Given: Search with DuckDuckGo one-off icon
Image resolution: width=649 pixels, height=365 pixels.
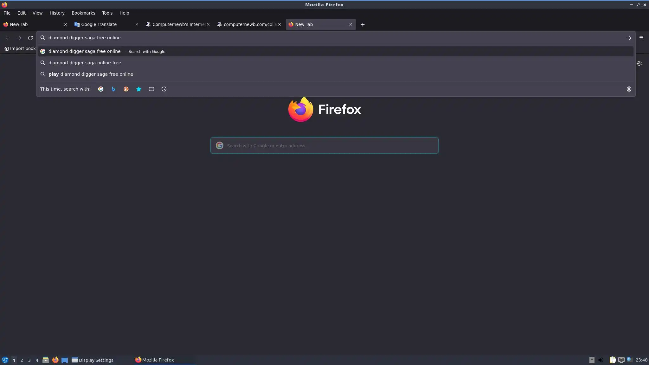Looking at the screenshot, I should 126,89.
